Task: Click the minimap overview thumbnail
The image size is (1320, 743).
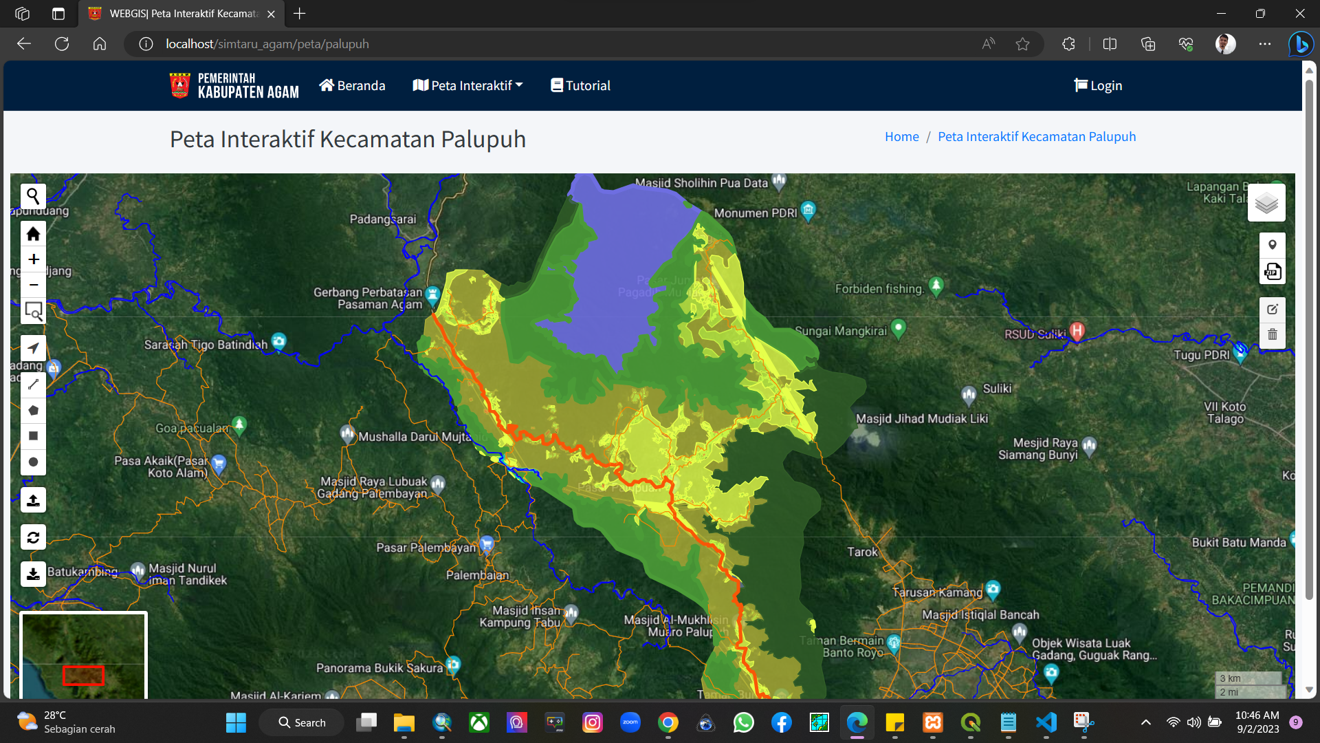Action: [83, 656]
